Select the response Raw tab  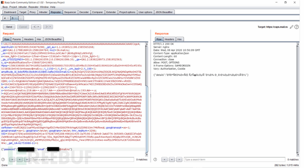(x=159, y=39)
